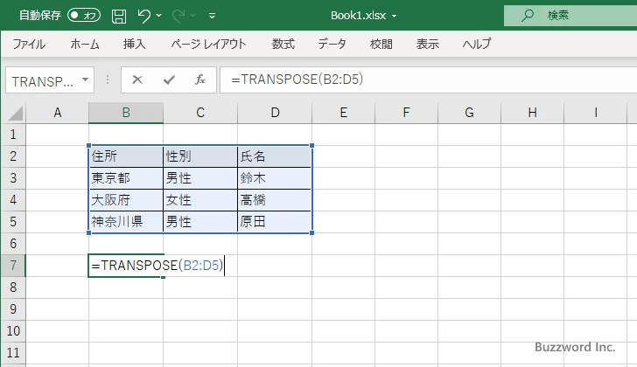The image size is (637, 367).
Task: Click cell B7 with =TRANSPOSE(B2:D5) formula
Action: point(126,266)
